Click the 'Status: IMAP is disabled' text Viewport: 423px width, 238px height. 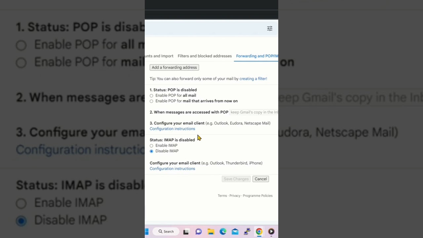(172, 140)
